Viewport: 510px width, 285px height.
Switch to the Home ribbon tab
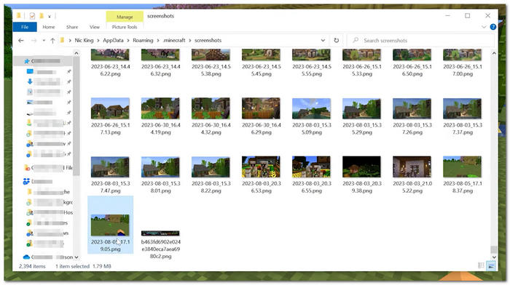point(49,27)
